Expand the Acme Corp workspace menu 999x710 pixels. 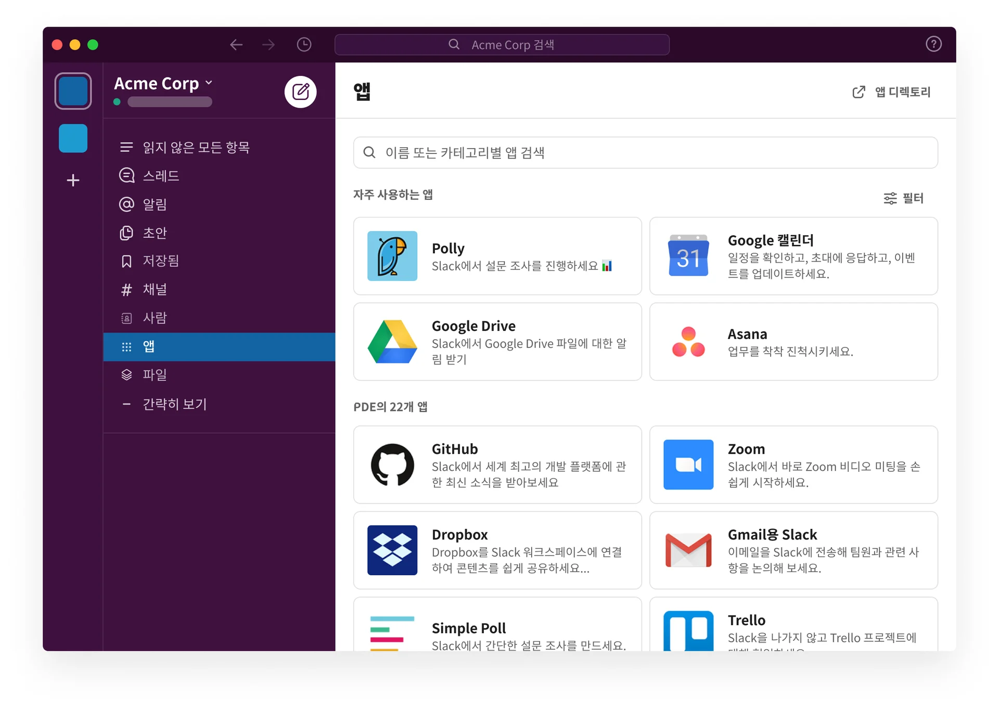[x=163, y=84]
